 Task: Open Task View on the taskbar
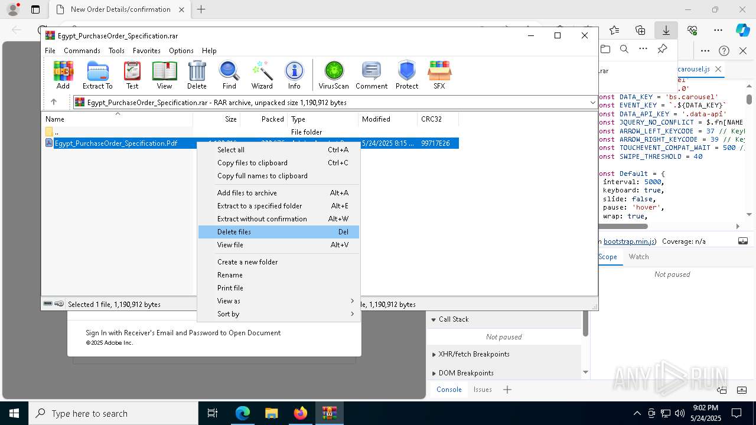tap(213, 413)
